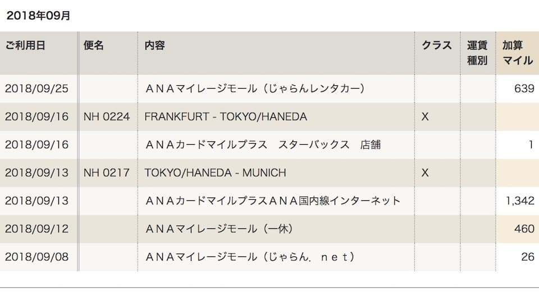Click the クラス column header
The width and height of the screenshot is (539, 303).
pos(437,45)
